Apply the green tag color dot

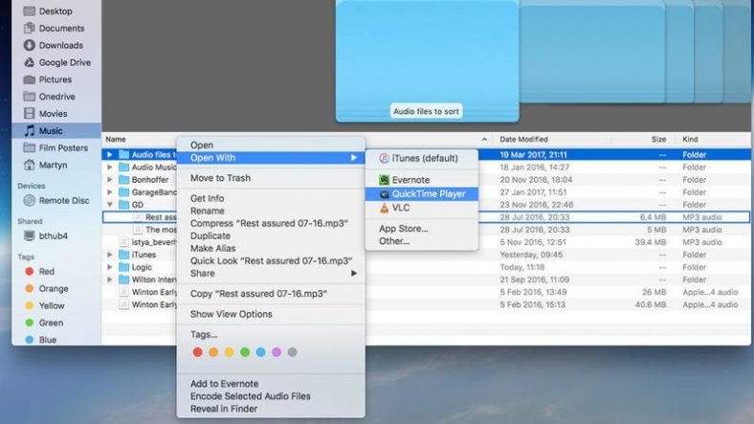coord(245,352)
